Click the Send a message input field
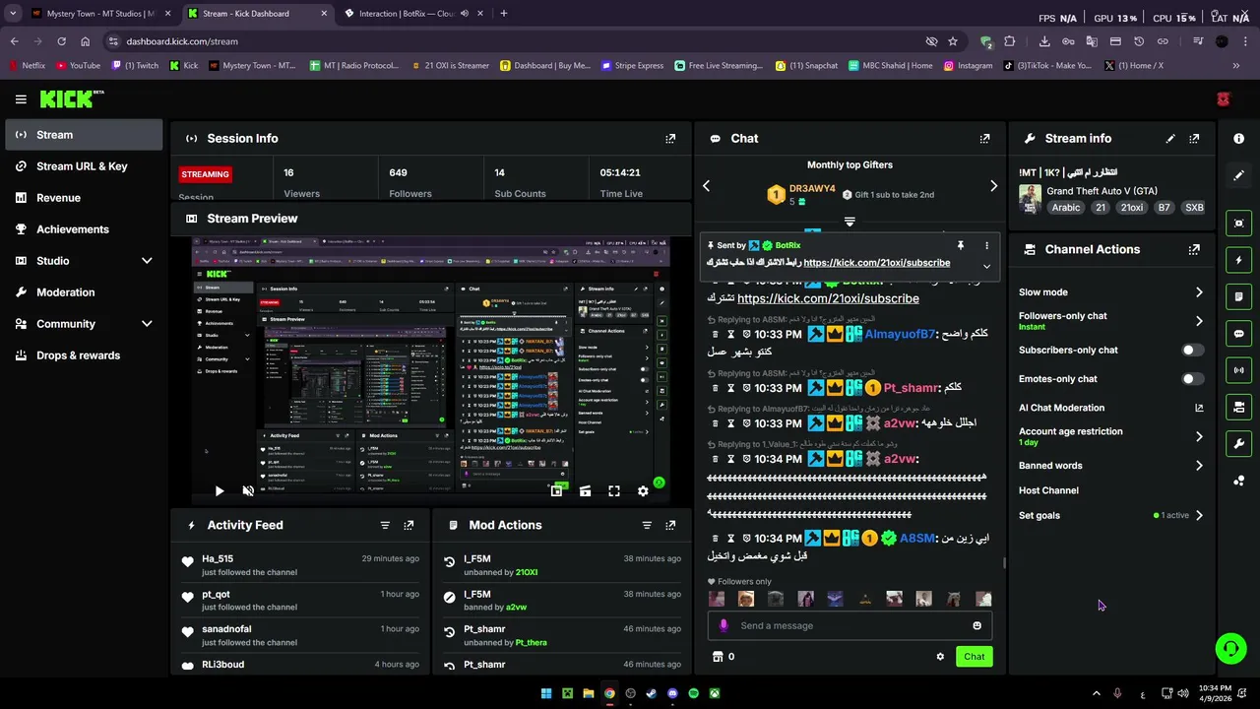 click(x=850, y=626)
